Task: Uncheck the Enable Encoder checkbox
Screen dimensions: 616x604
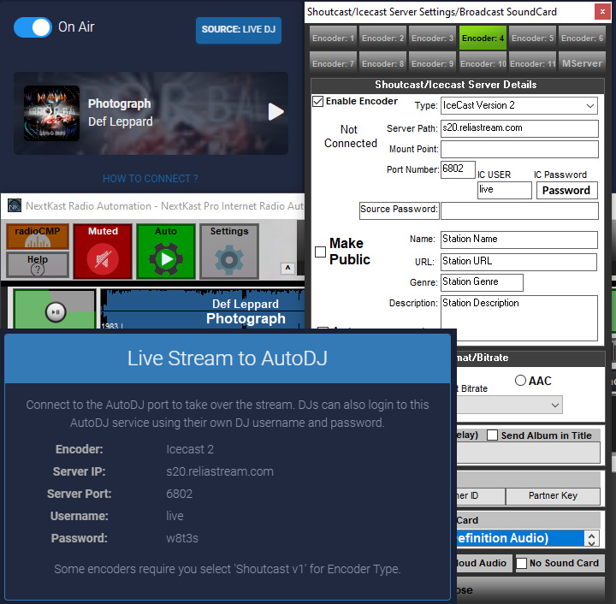Action: coord(318,102)
